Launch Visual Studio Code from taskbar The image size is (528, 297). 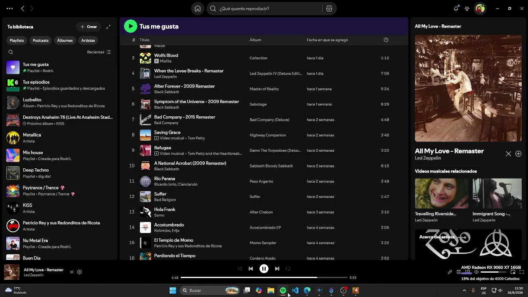coord(295,290)
